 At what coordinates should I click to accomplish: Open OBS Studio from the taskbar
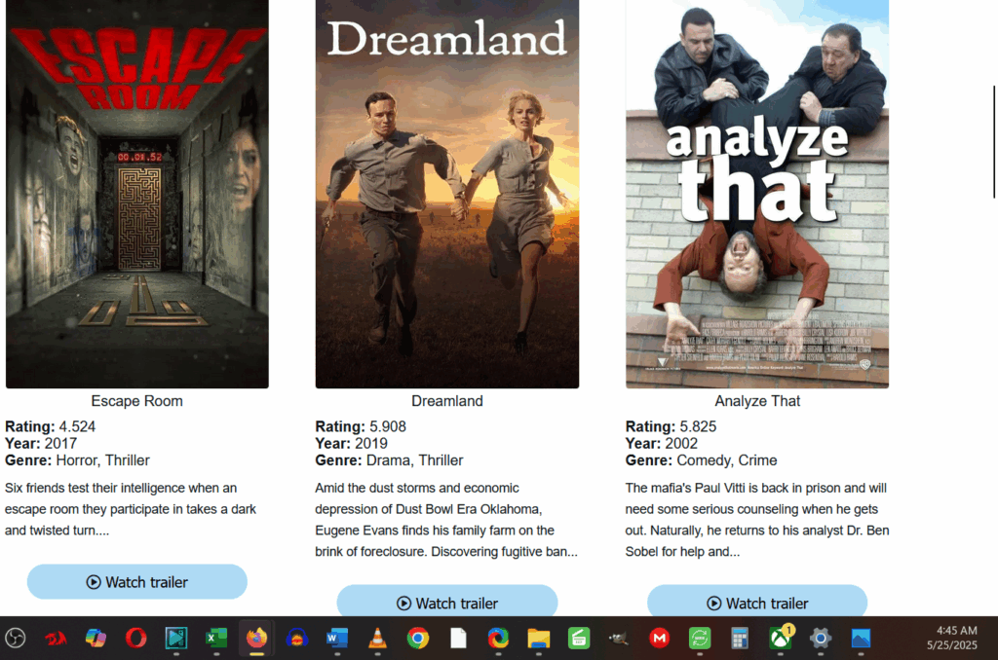(x=16, y=638)
